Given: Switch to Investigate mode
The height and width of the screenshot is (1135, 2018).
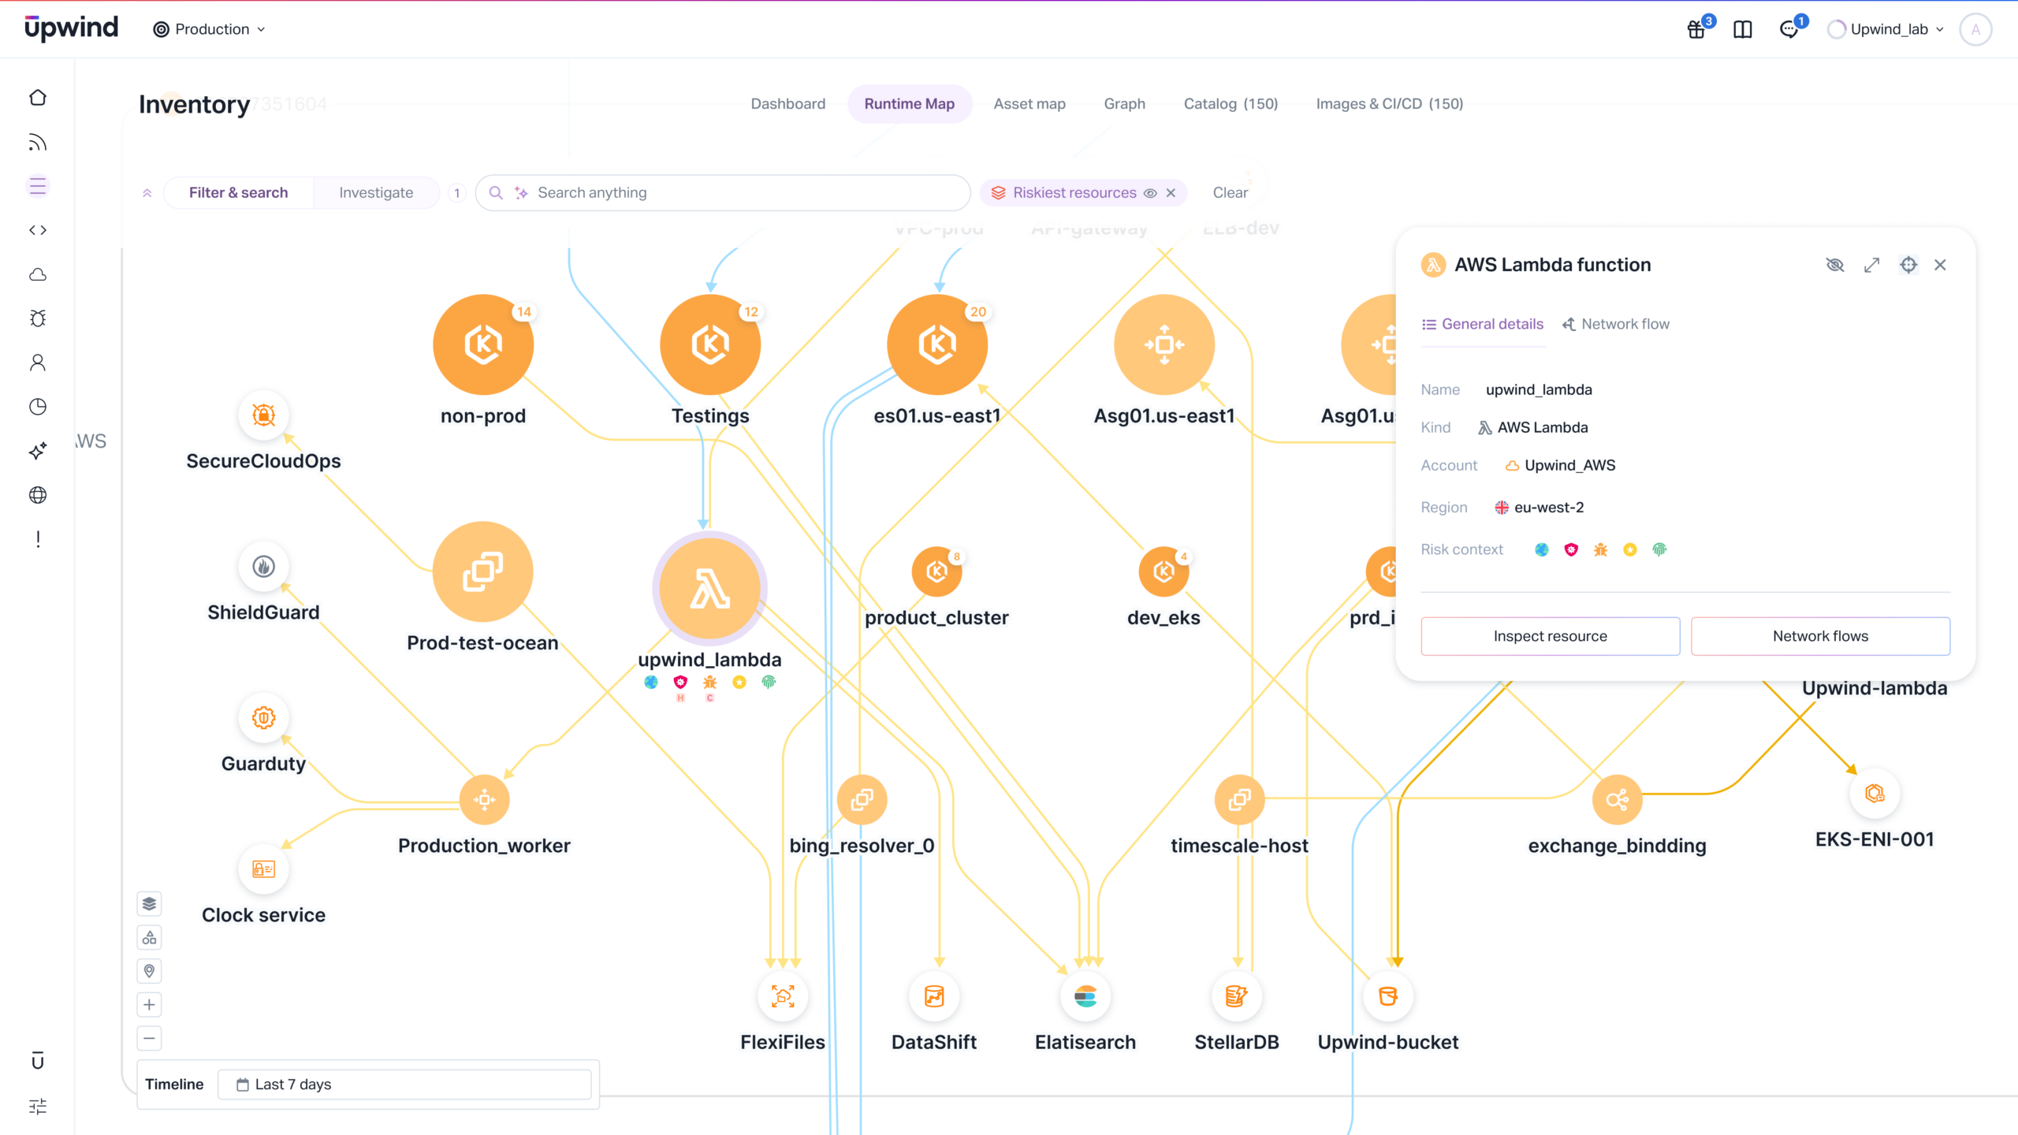Looking at the screenshot, I should point(376,193).
